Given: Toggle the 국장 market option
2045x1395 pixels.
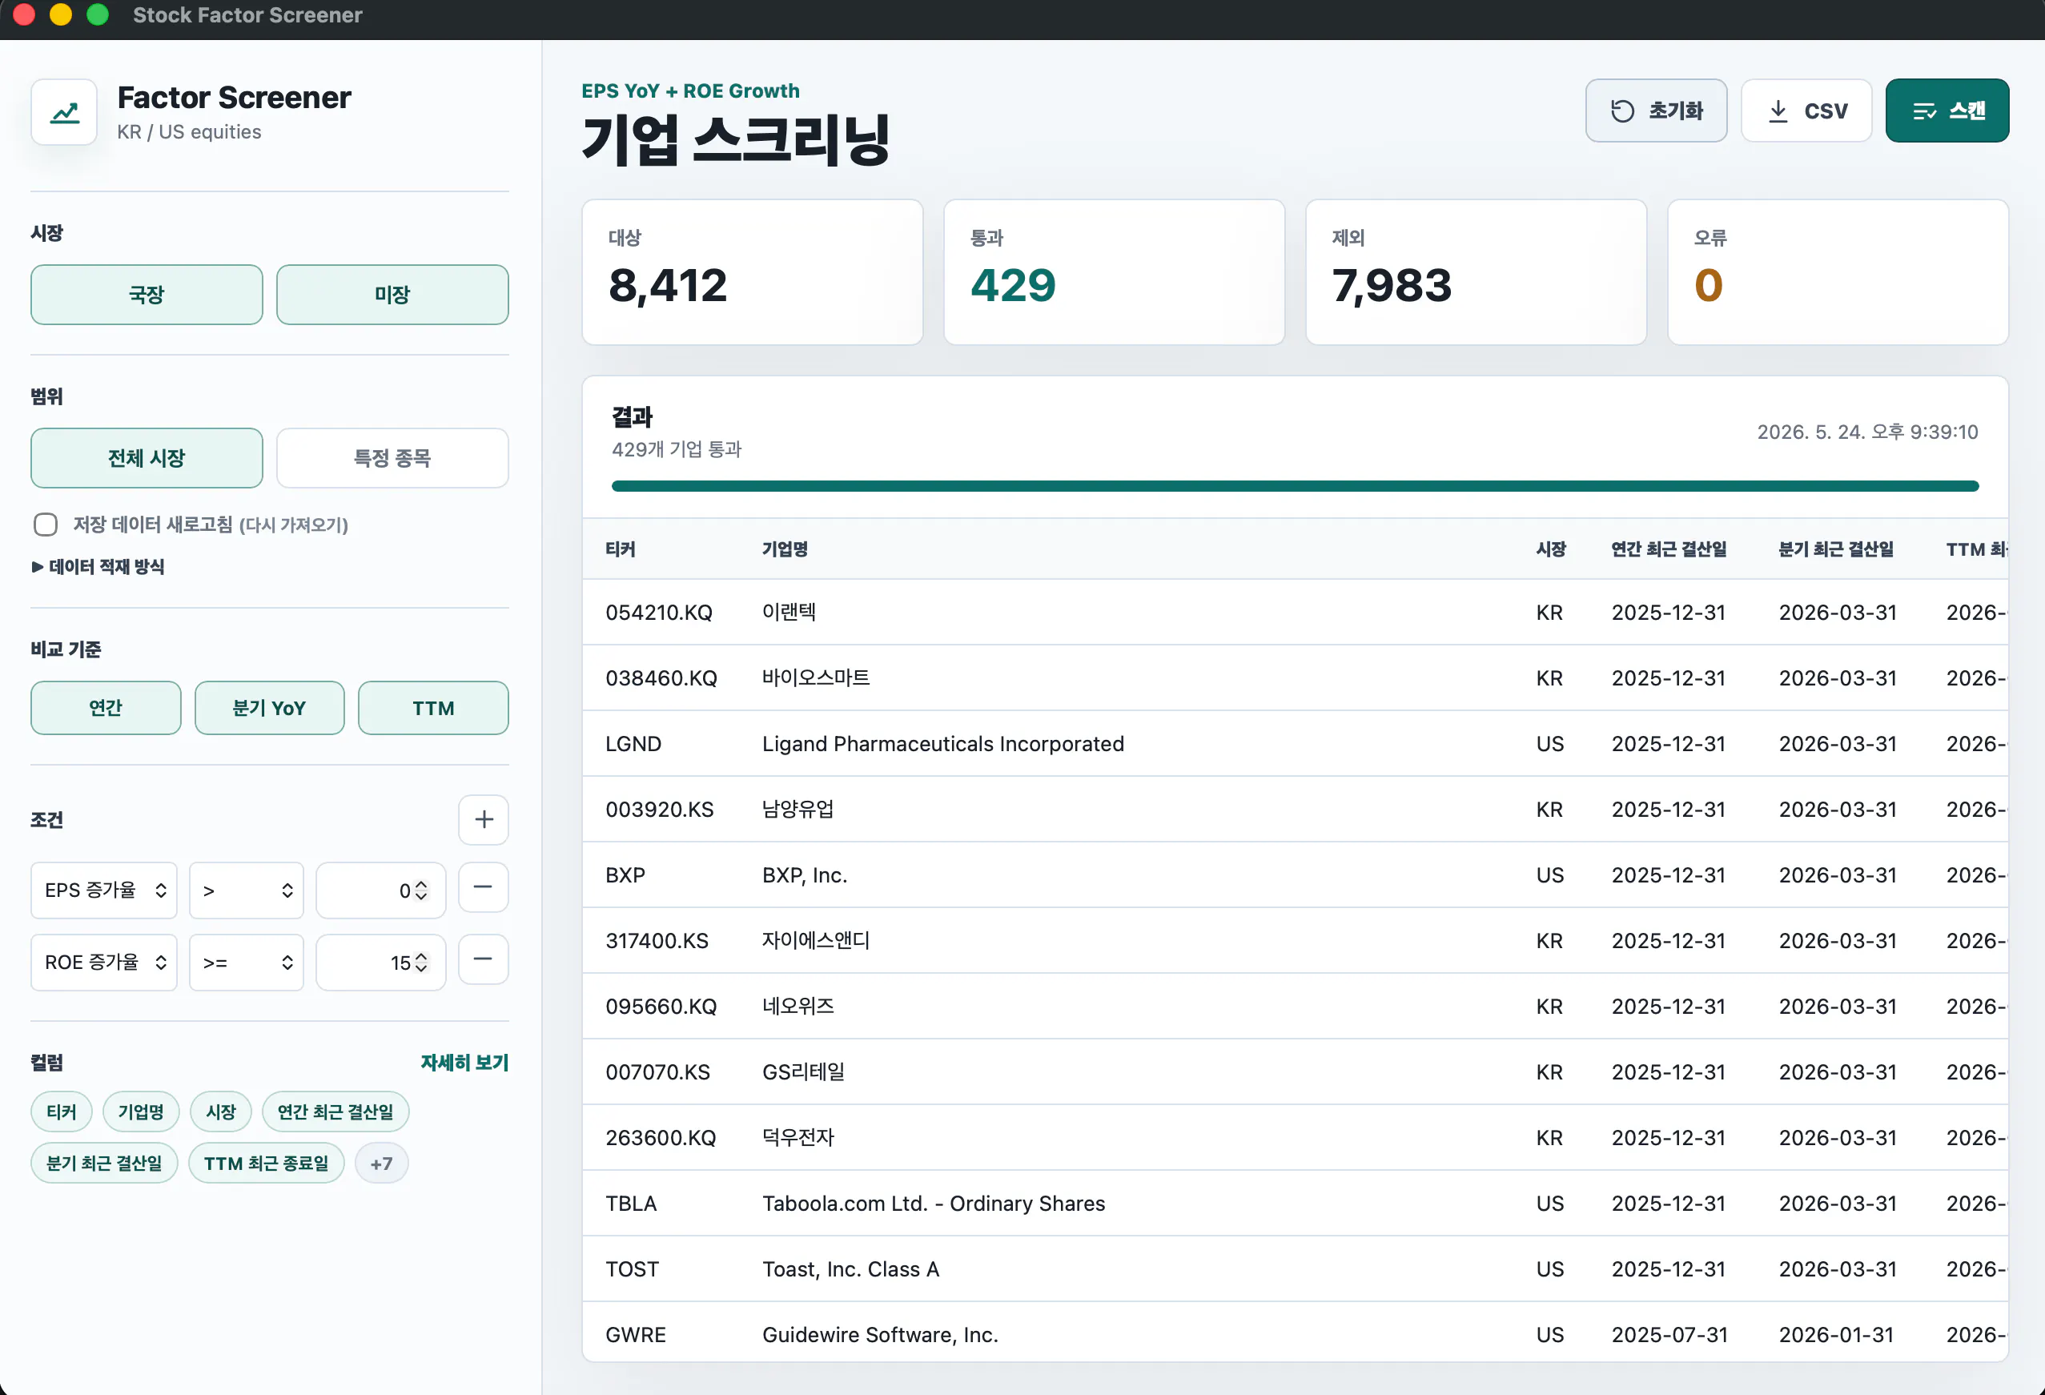Looking at the screenshot, I should point(147,295).
